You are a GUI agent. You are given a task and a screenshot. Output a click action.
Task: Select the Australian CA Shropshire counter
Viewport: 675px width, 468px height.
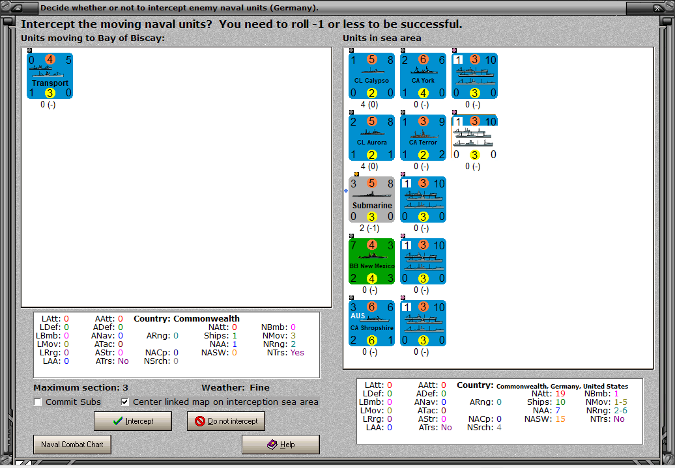point(371,322)
